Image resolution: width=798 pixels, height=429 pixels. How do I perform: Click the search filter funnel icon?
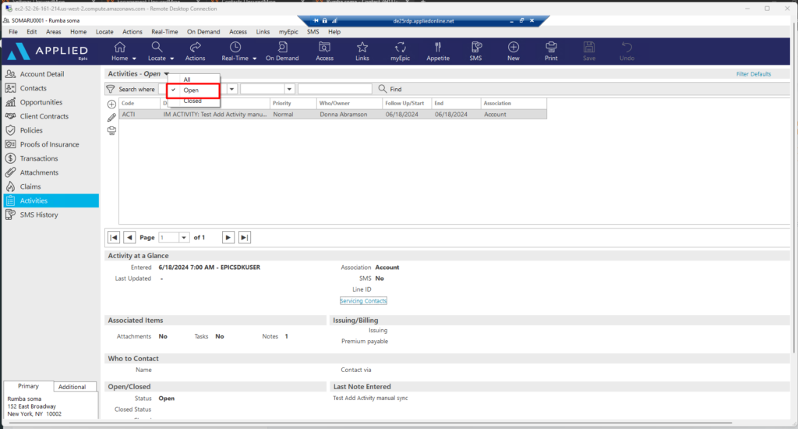pos(111,89)
